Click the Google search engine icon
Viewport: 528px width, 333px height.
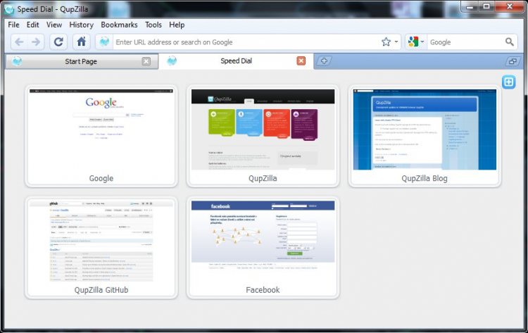[x=413, y=42]
